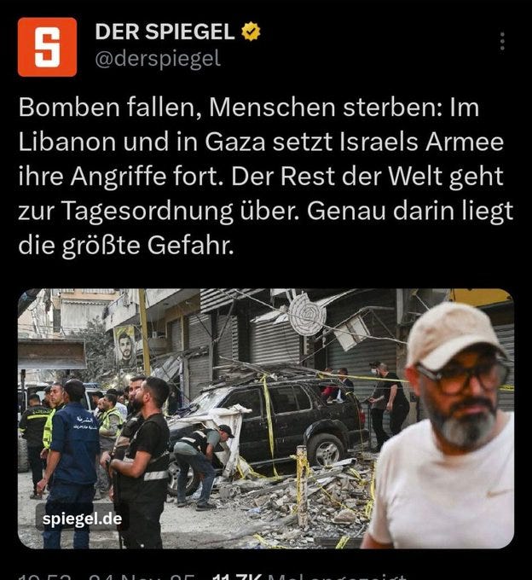This screenshot has width=532, height=580.
Task: Open the tweet's three-dot more menu
Action: [502, 41]
